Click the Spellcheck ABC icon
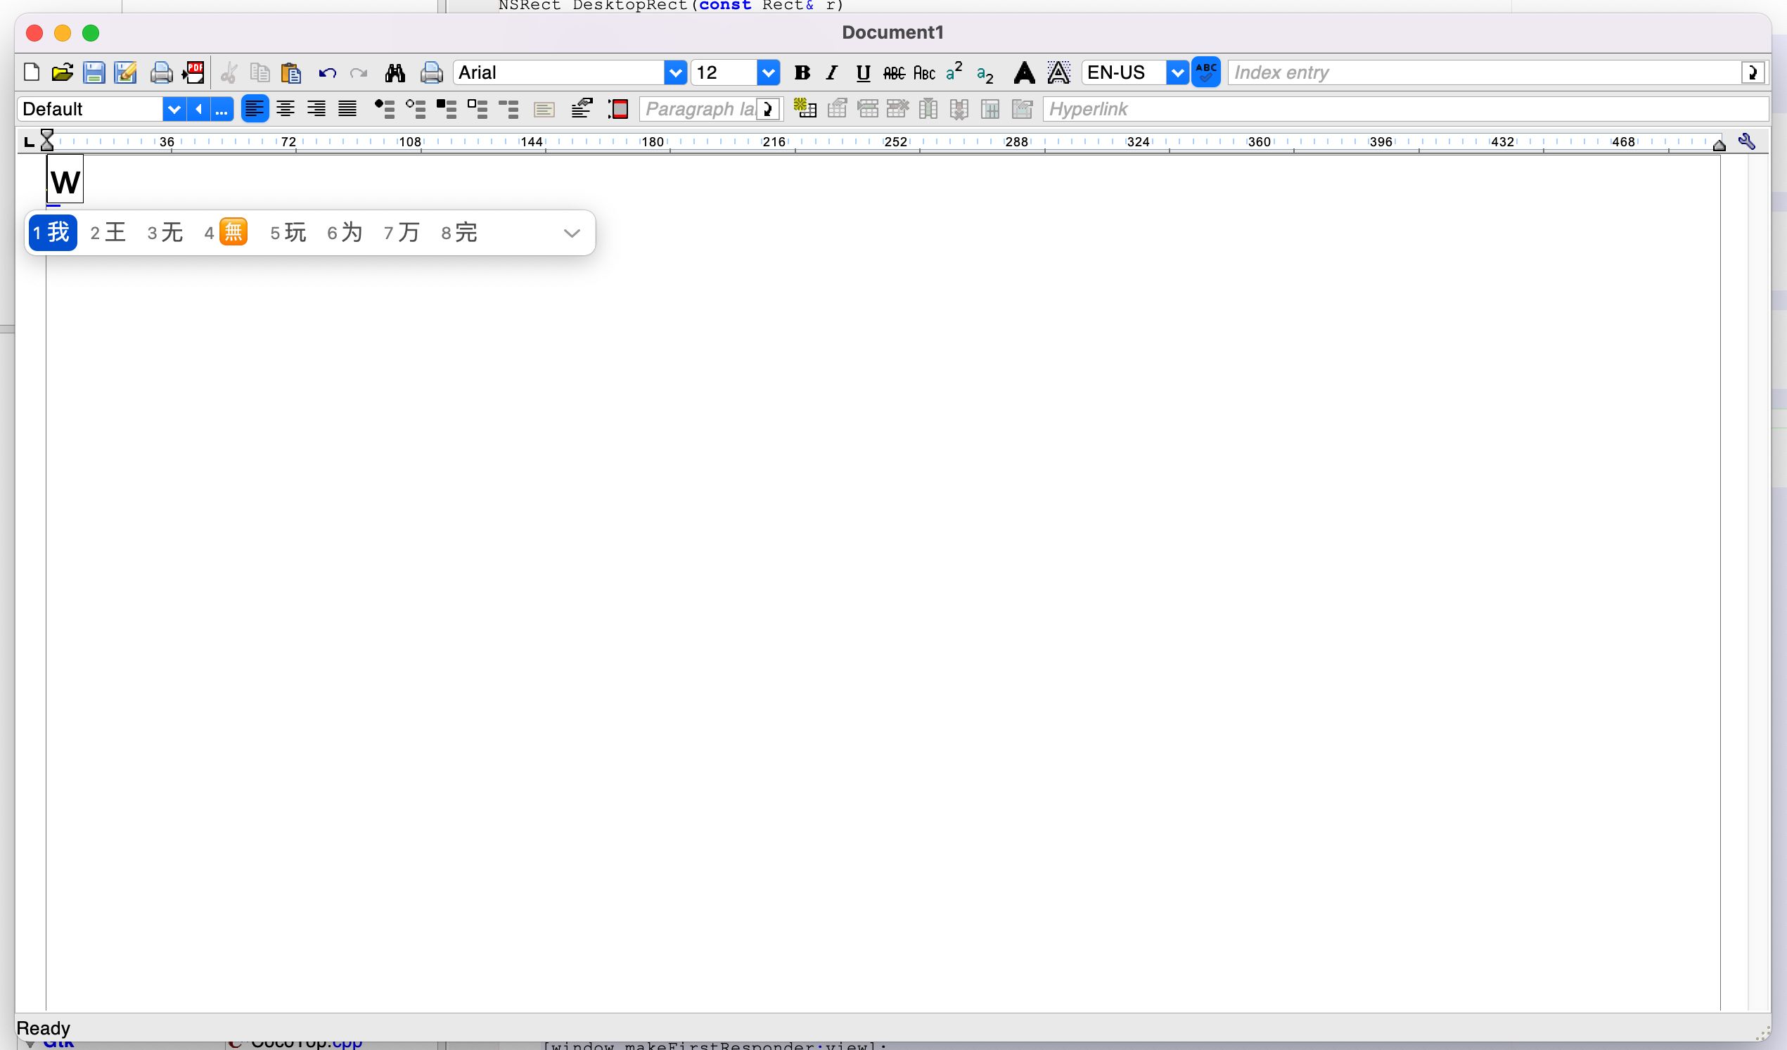Image resolution: width=1787 pixels, height=1050 pixels. pyautogui.click(x=1205, y=72)
